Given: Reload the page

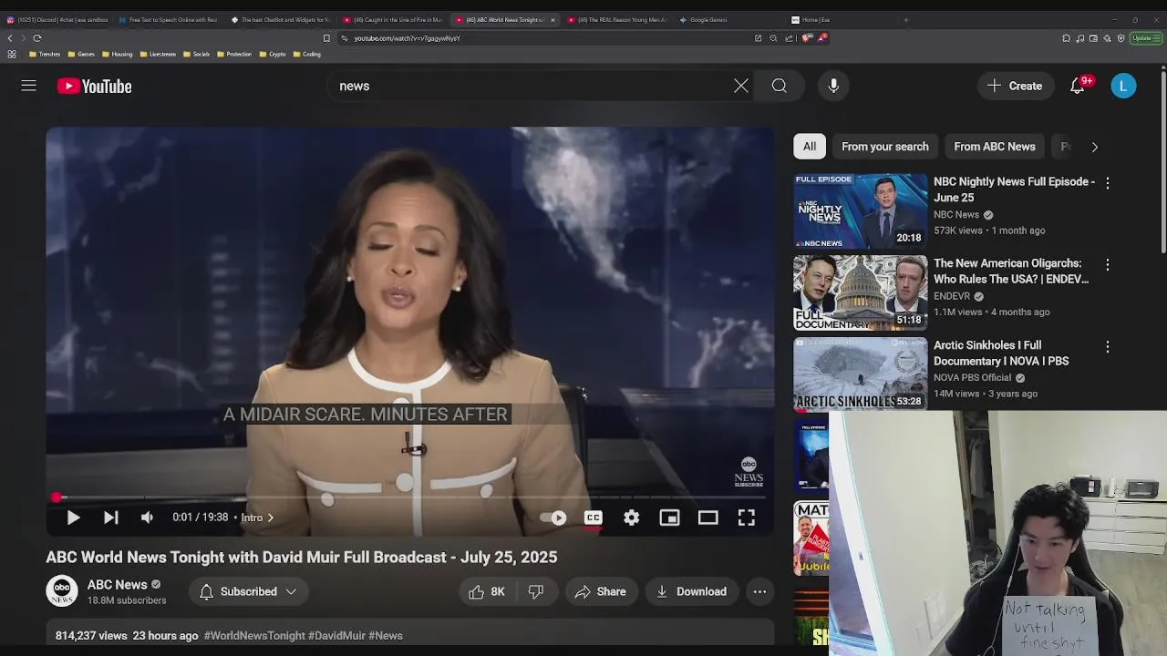Looking at the screenshot, I should click(x=36, y=38).
